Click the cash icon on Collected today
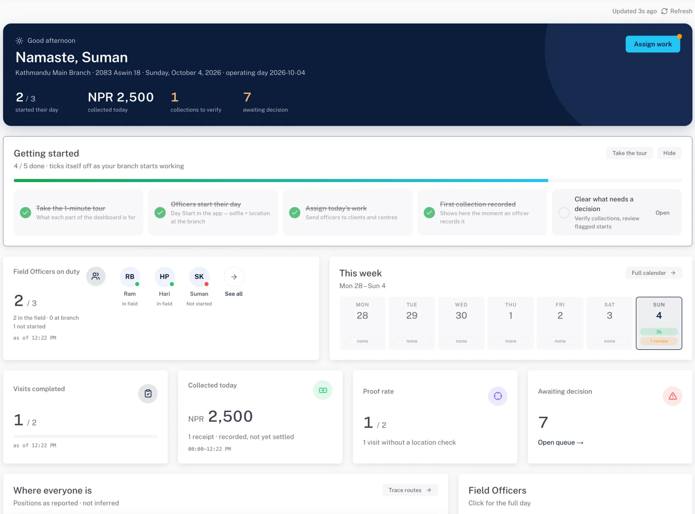Screen dimensions: 695x514 tap(323, 390)
